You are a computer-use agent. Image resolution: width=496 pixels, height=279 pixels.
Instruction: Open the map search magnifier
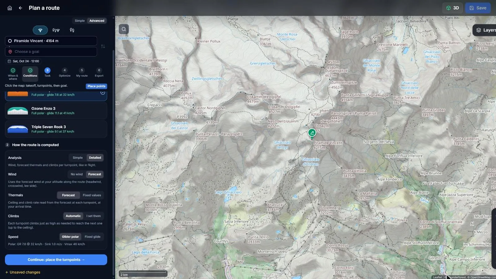124,29
